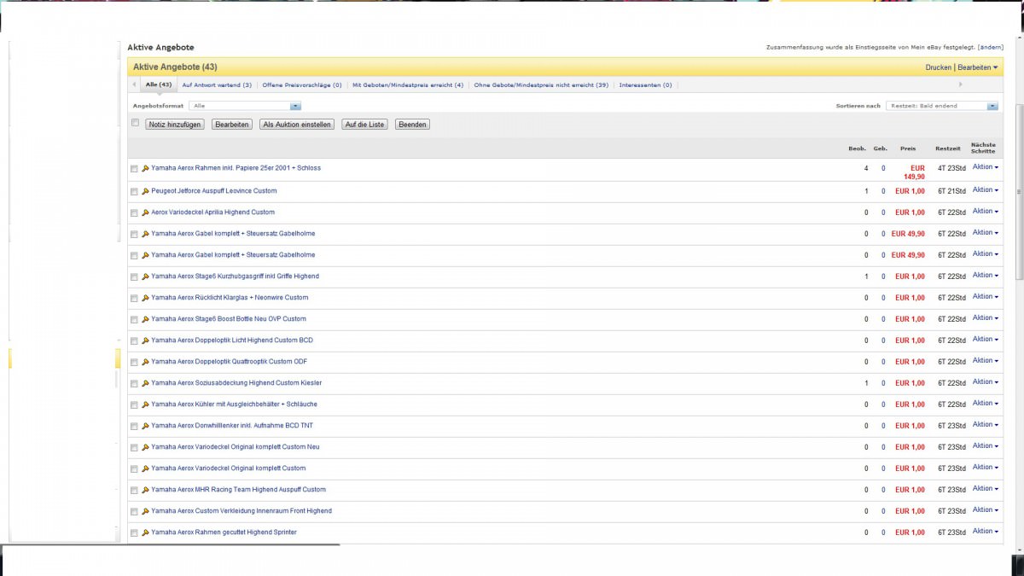Viewport: 1024px width, 576px height.
Task: Select the Peugeot Jetforce Auspuff checkbox
Action: click(134, 191)
